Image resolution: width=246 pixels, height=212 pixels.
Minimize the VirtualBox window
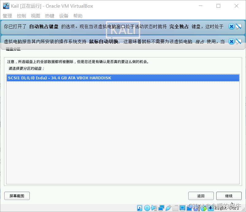tap(201, 6)
